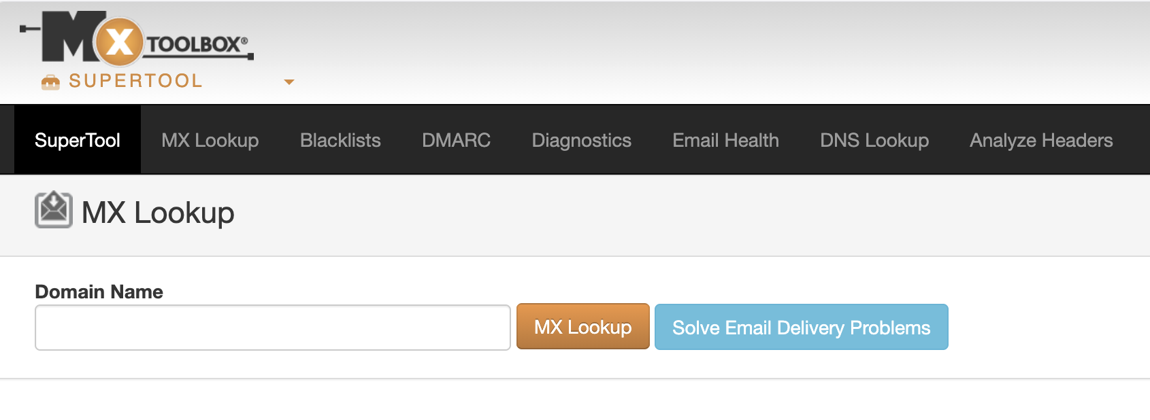The height and width of the screenshot is (420, 1150).
Task: Open the Diagnostics tab
Action: [581, 140]
